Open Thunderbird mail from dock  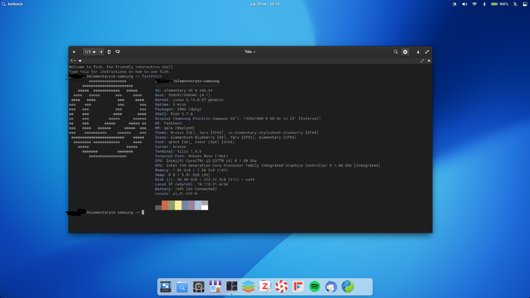pyautogui.click(x=331, y=287)
